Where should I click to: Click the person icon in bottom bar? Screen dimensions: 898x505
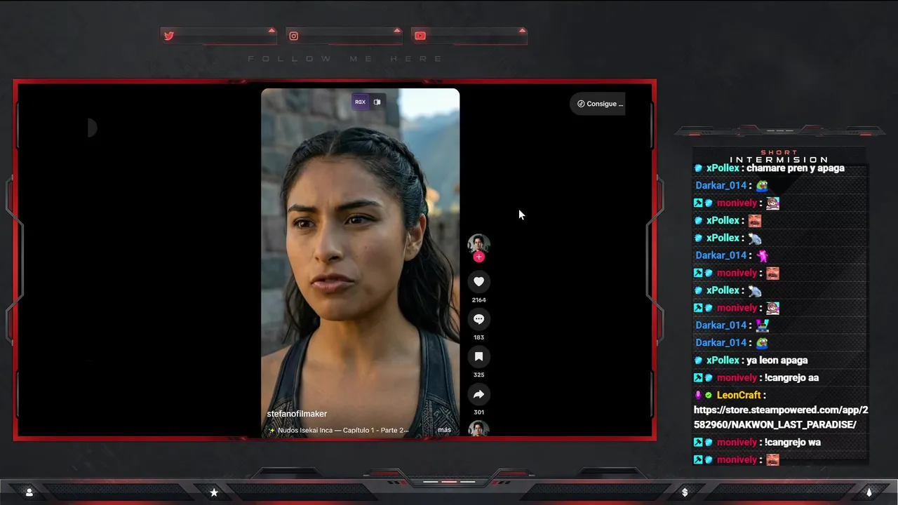pyautogui.click(x=29, y=492)
